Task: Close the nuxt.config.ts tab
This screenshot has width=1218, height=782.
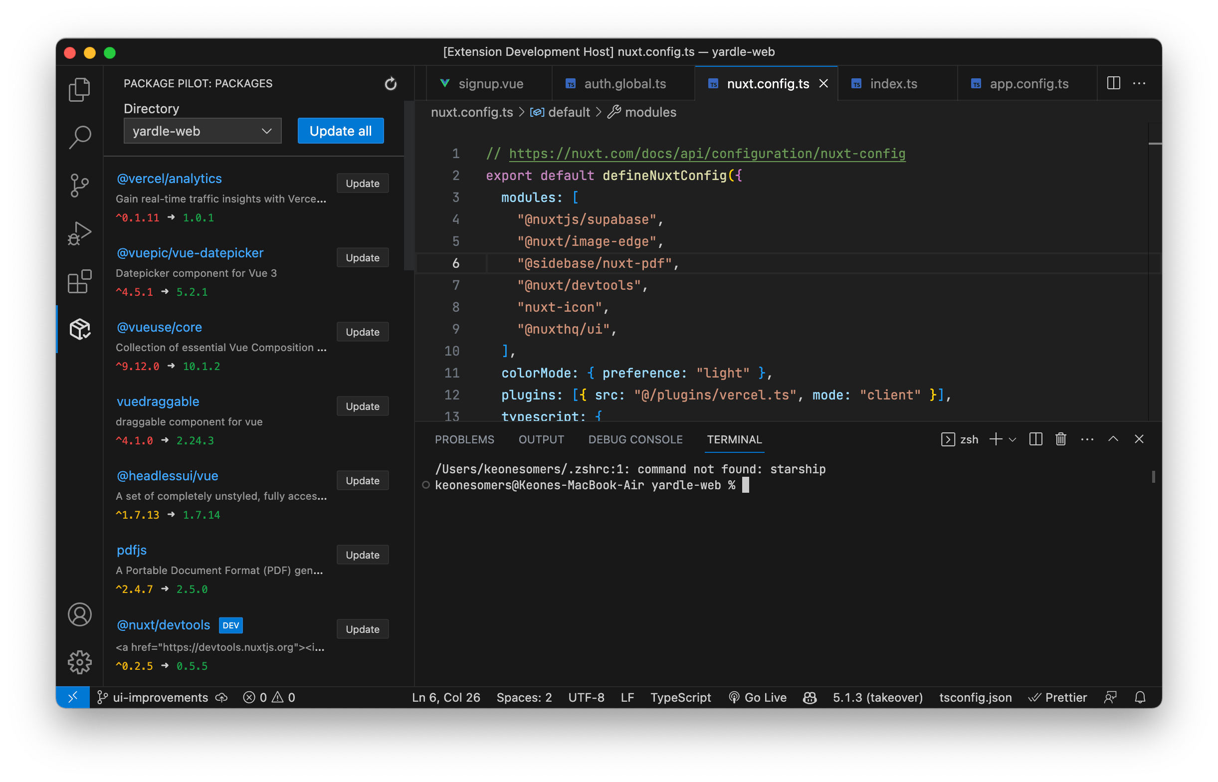Action: 823,83
